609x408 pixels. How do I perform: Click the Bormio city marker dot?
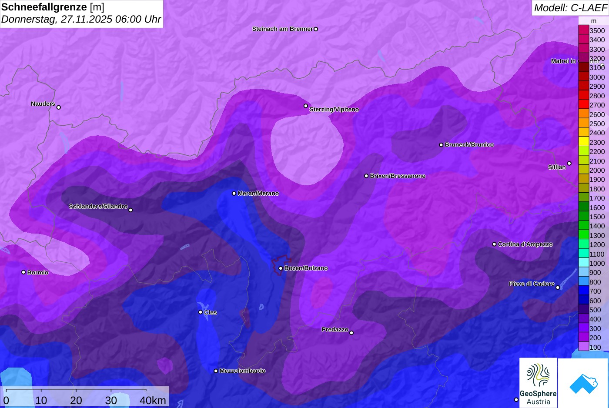(x=23, y=272)
